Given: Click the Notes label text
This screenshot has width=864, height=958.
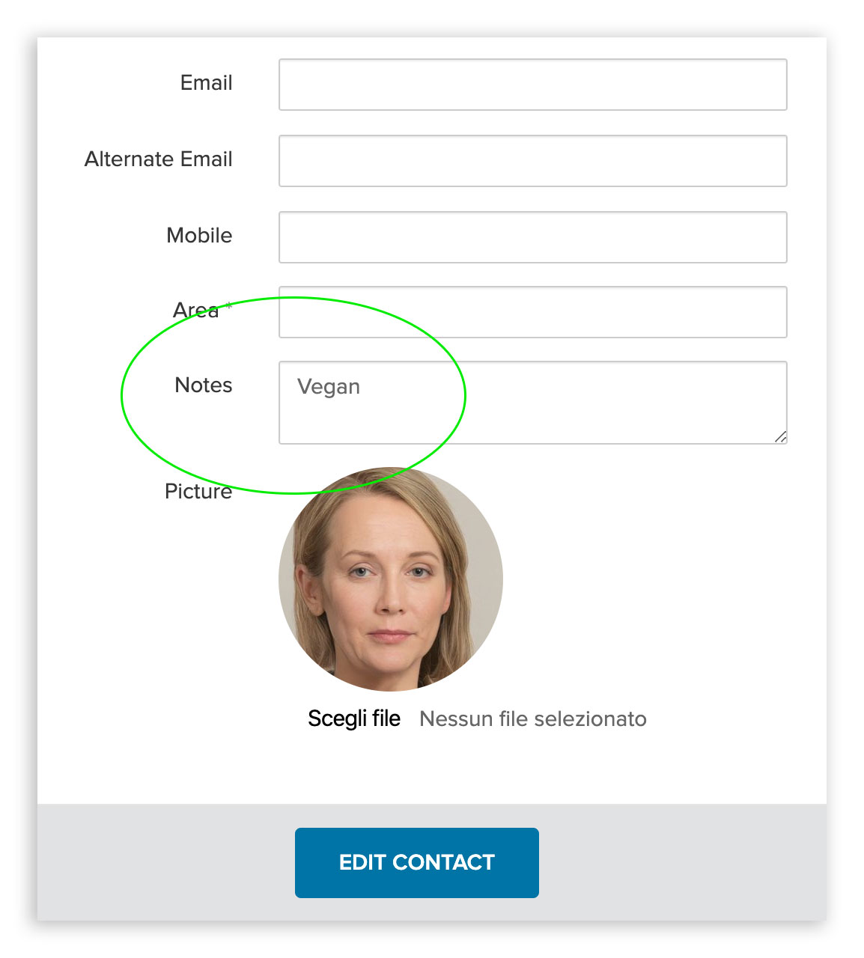Looking at the screenshot, I should [204, 385].
